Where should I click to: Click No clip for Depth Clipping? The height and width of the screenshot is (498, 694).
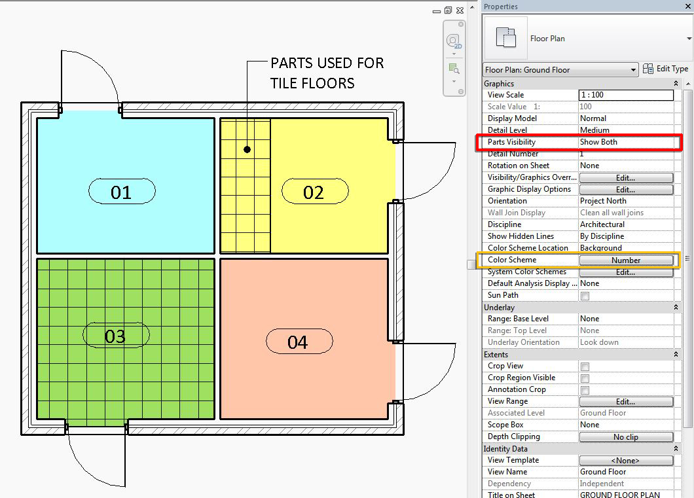(x=626, y=436)
